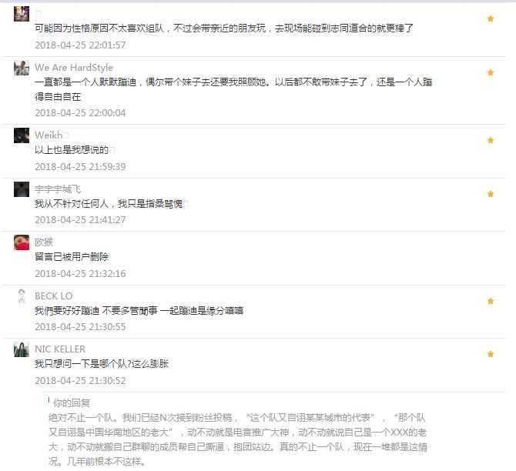Screen dimensions: 516x471
Task: Open BECK LO's sketch avatar
Action: point(22,296)
